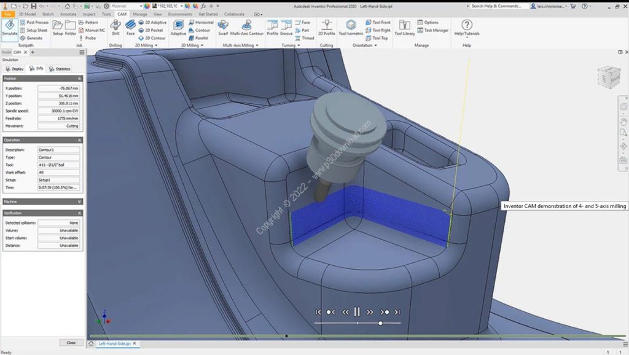Viewport: 629px width, 355px height.
Task: Switch to the Display tab
Action: (x=17, y=69)
